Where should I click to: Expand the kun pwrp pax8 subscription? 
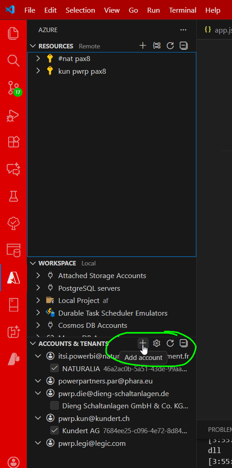coord(38,71)
